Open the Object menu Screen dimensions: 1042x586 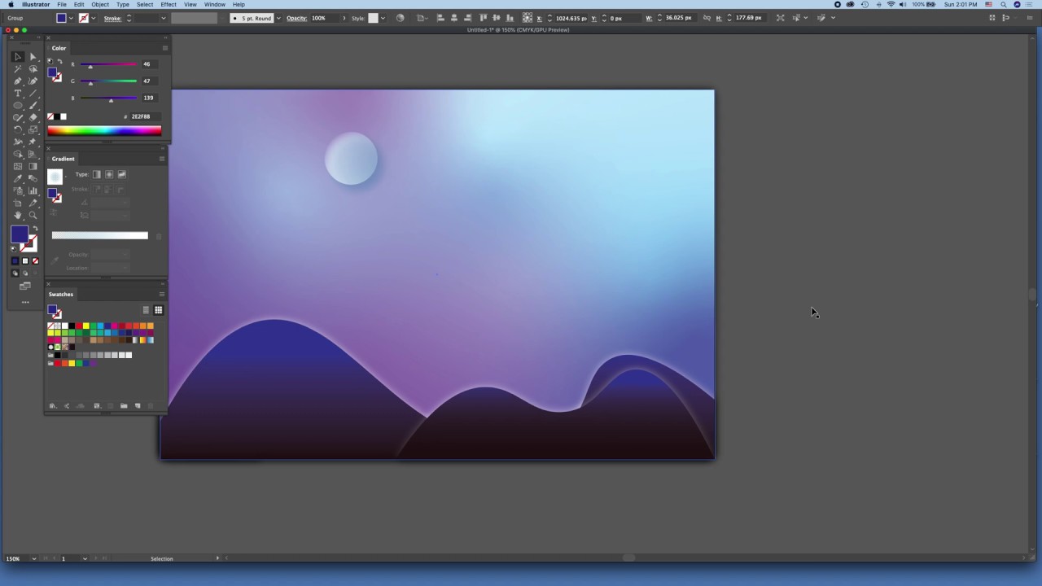(x=100, y=4)
